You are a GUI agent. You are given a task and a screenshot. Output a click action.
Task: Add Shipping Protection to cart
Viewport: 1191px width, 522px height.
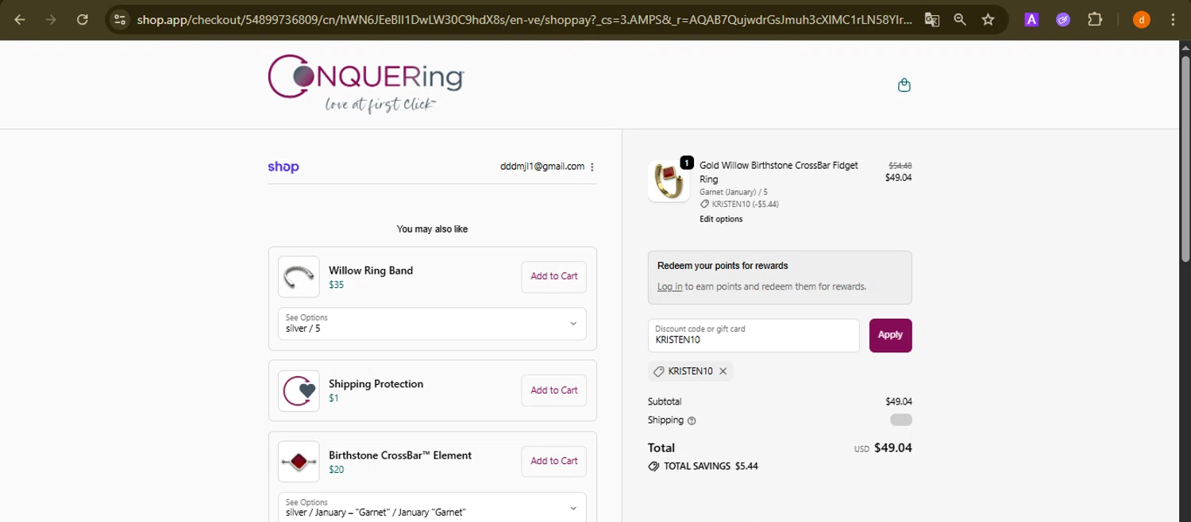pos(554,390)
